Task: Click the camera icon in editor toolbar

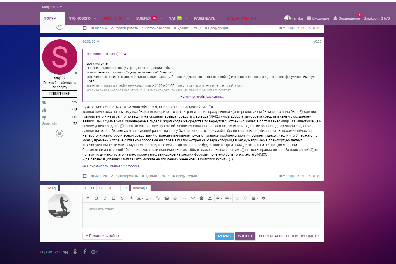Action: click(201, 198)
